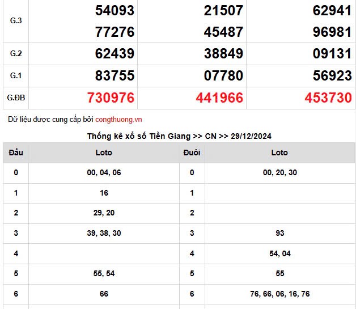Screen dimensions: 356x309
Task: Select the loto cell "39, 38, 30"
Action: coord(104,233)
